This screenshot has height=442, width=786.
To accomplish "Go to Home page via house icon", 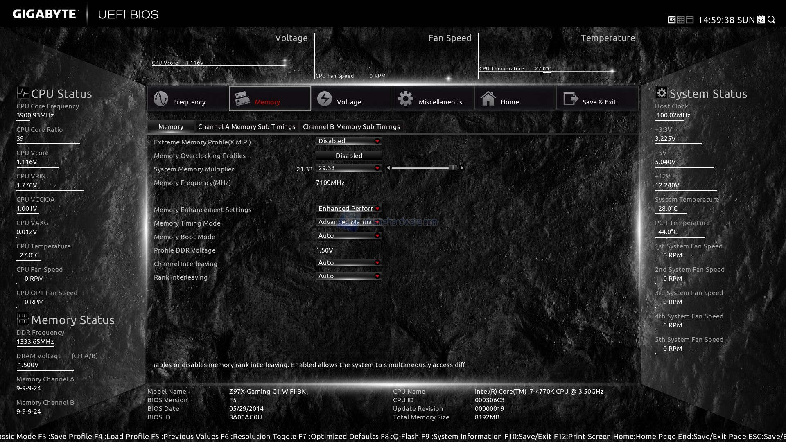I will (x=488, y=99).
